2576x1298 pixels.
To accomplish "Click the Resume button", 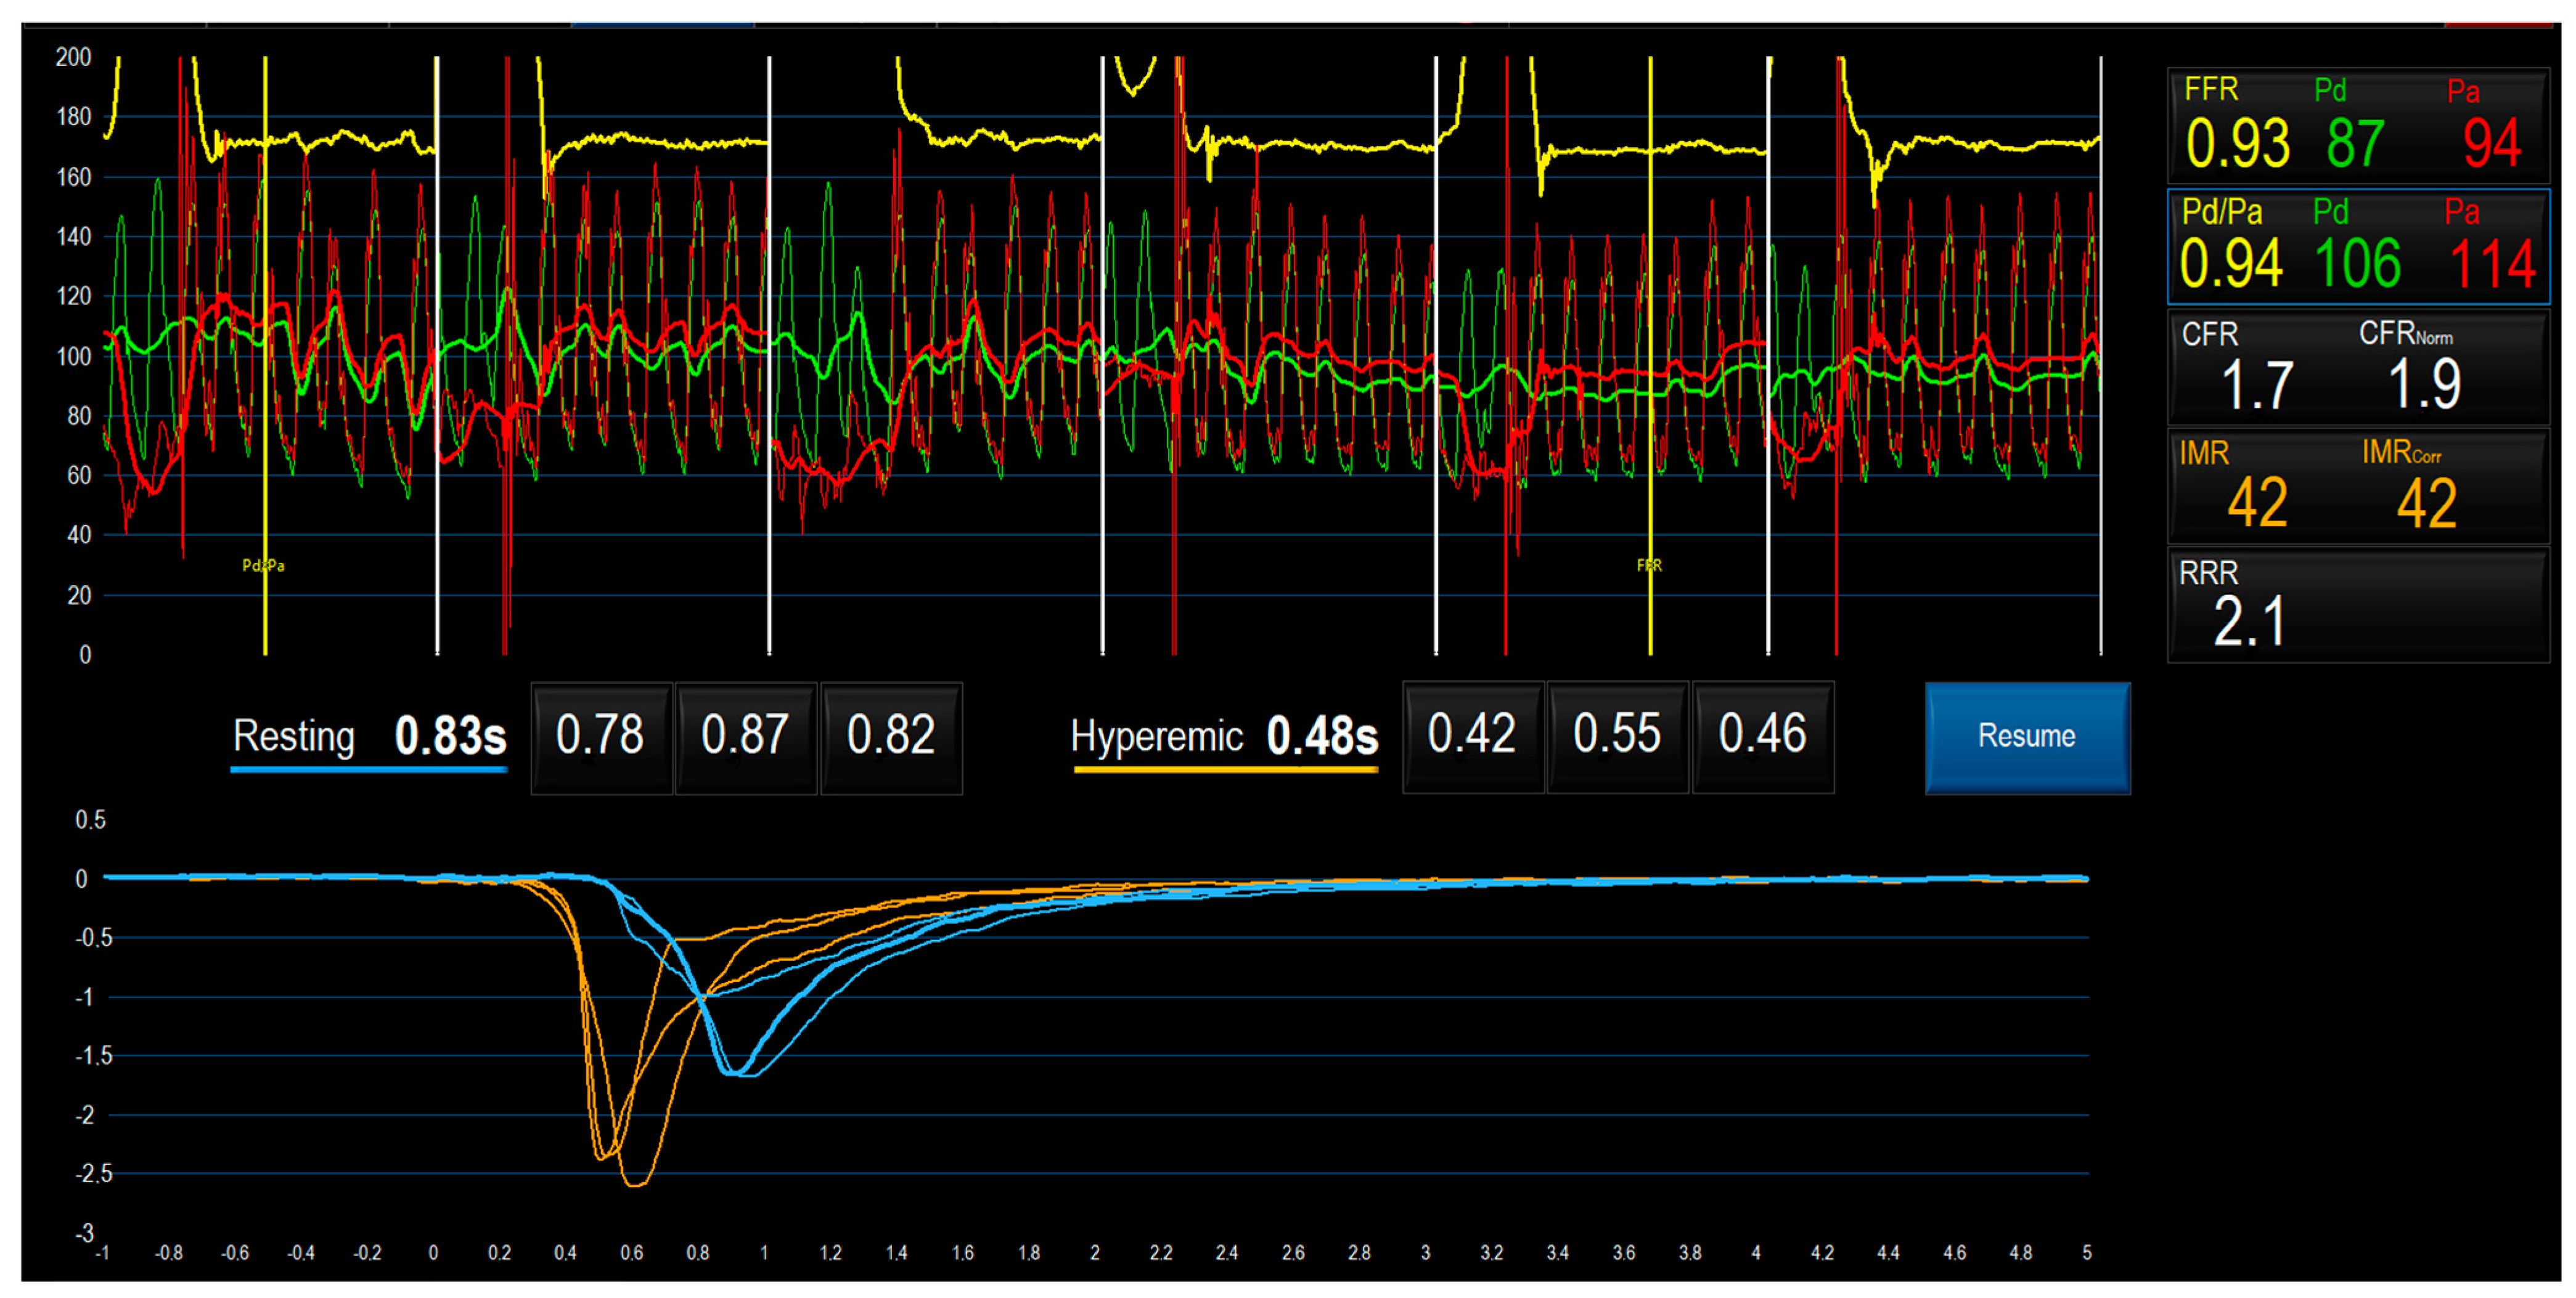I will pos(2027,737).
